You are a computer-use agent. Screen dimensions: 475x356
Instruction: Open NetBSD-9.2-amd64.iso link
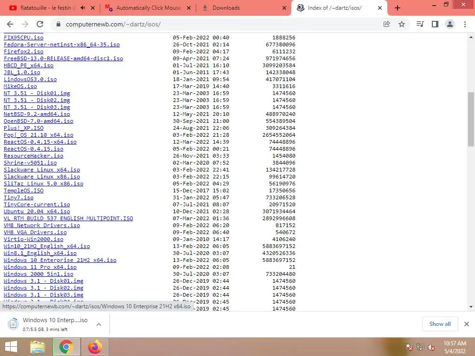[x=37, y=114]
